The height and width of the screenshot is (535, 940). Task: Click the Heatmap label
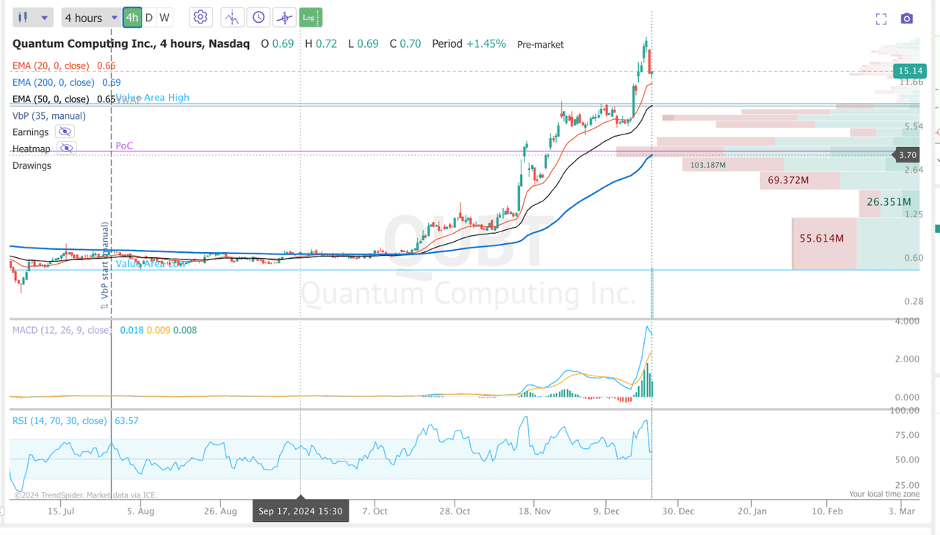click(32, 148)
